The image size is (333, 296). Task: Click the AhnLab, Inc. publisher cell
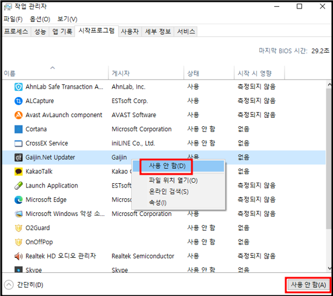click(128, 87)
